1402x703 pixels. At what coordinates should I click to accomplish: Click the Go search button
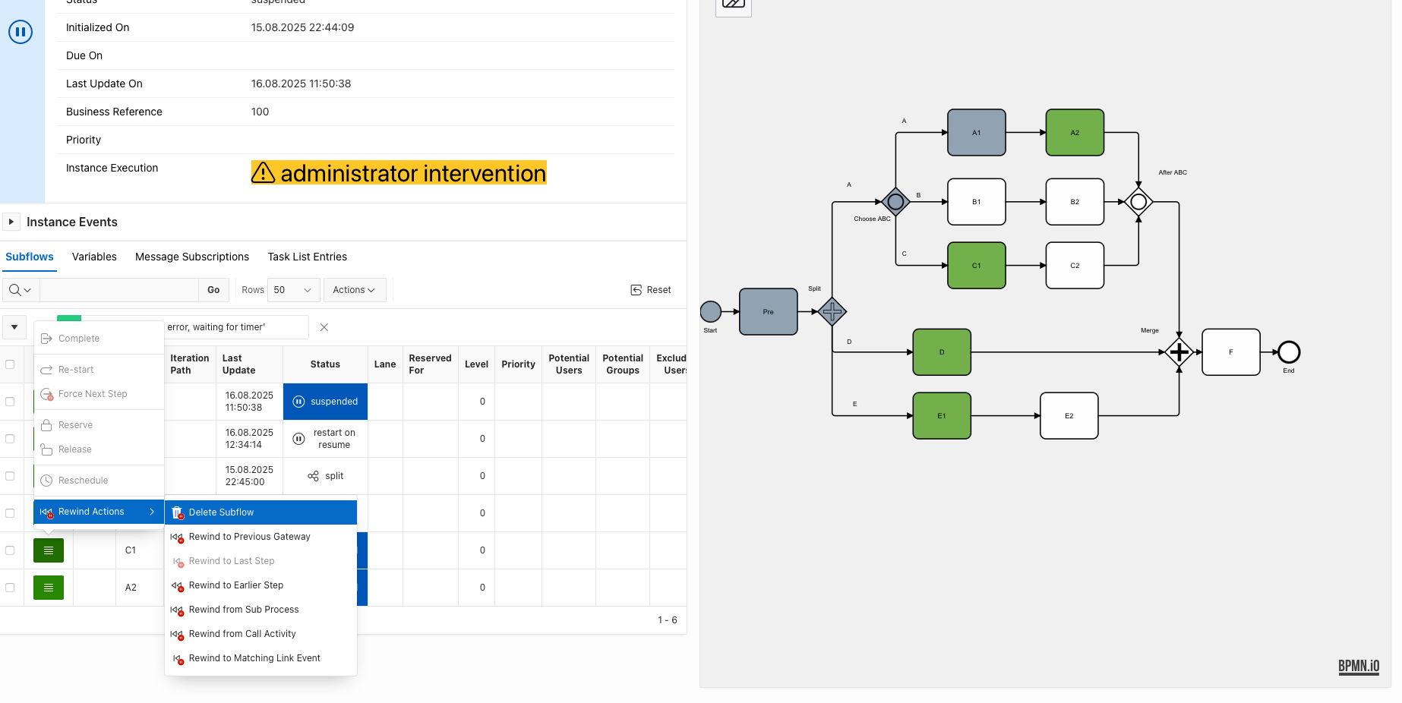click(213, 290)
